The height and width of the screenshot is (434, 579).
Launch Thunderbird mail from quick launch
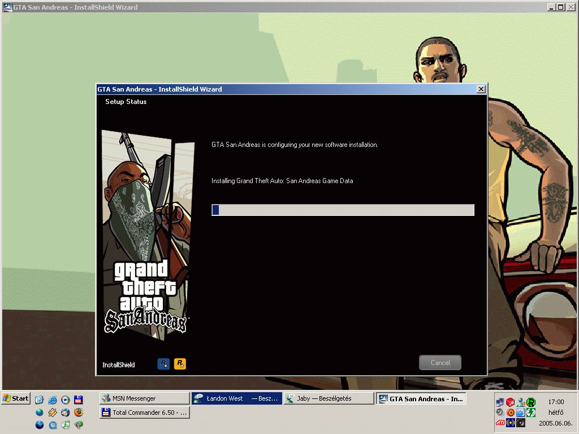pyautogui.click(x=66, y=412)
